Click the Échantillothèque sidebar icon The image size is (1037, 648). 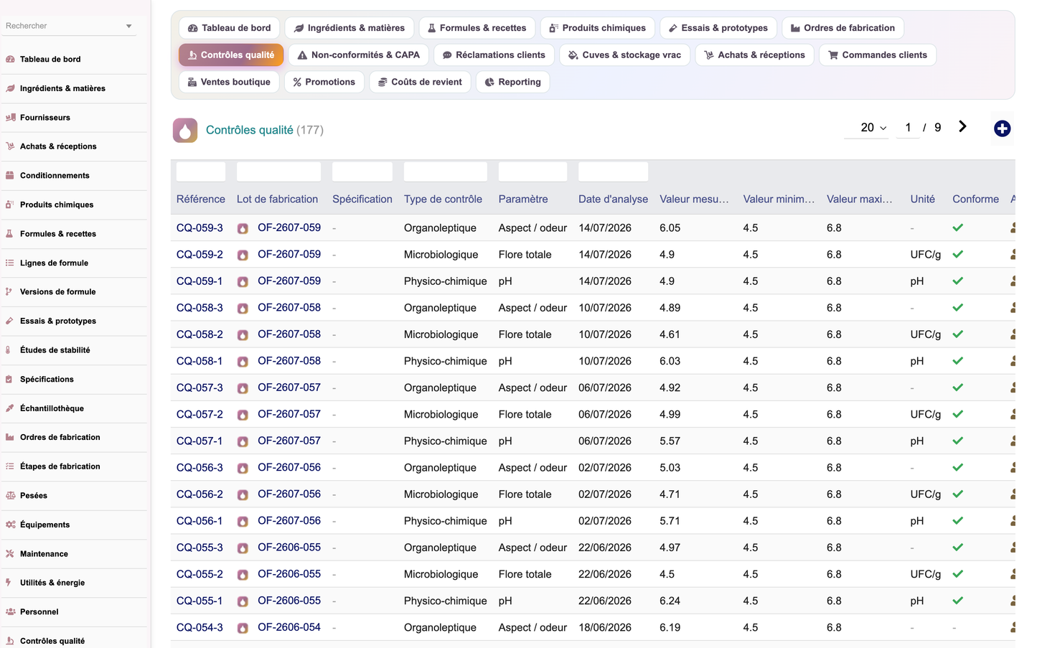(x=10, y=408)
